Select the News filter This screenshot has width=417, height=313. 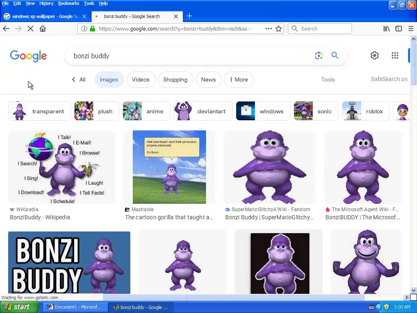(208, 79)
